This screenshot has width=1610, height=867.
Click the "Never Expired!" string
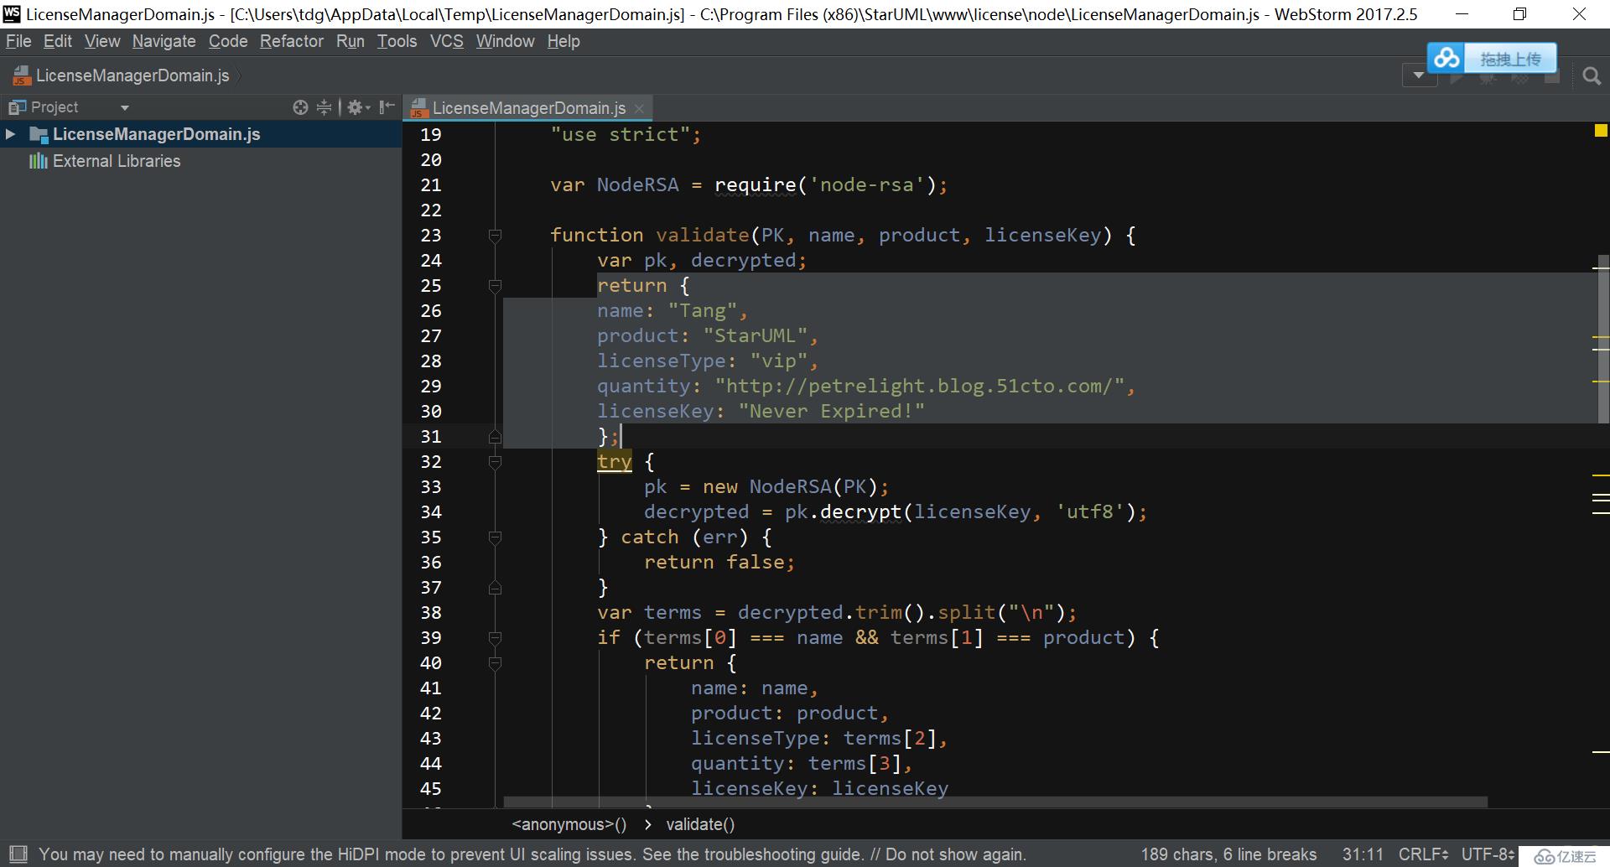(x=832, y=412)
